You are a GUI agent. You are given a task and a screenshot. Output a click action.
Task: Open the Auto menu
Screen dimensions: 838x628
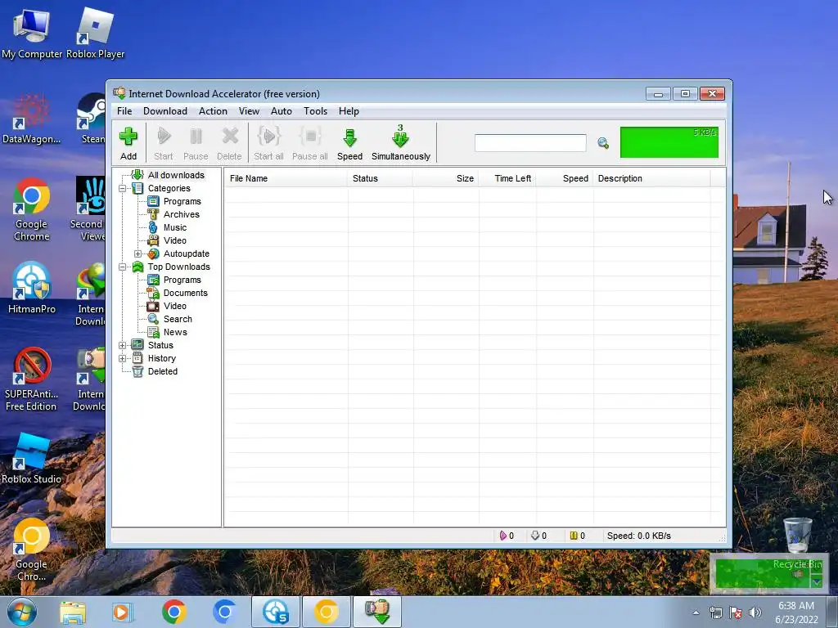pos(282,111)
